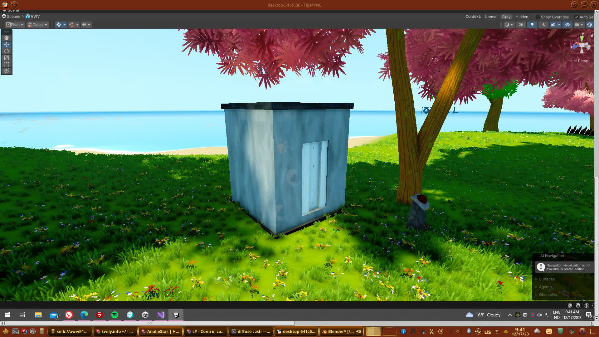The image size is (599, 337).
Task: Set context rendering to Normal
Action: click(x=490, y=17)
